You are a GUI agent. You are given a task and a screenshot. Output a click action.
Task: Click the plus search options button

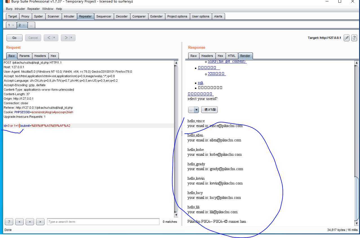click(x=30, y=222)
